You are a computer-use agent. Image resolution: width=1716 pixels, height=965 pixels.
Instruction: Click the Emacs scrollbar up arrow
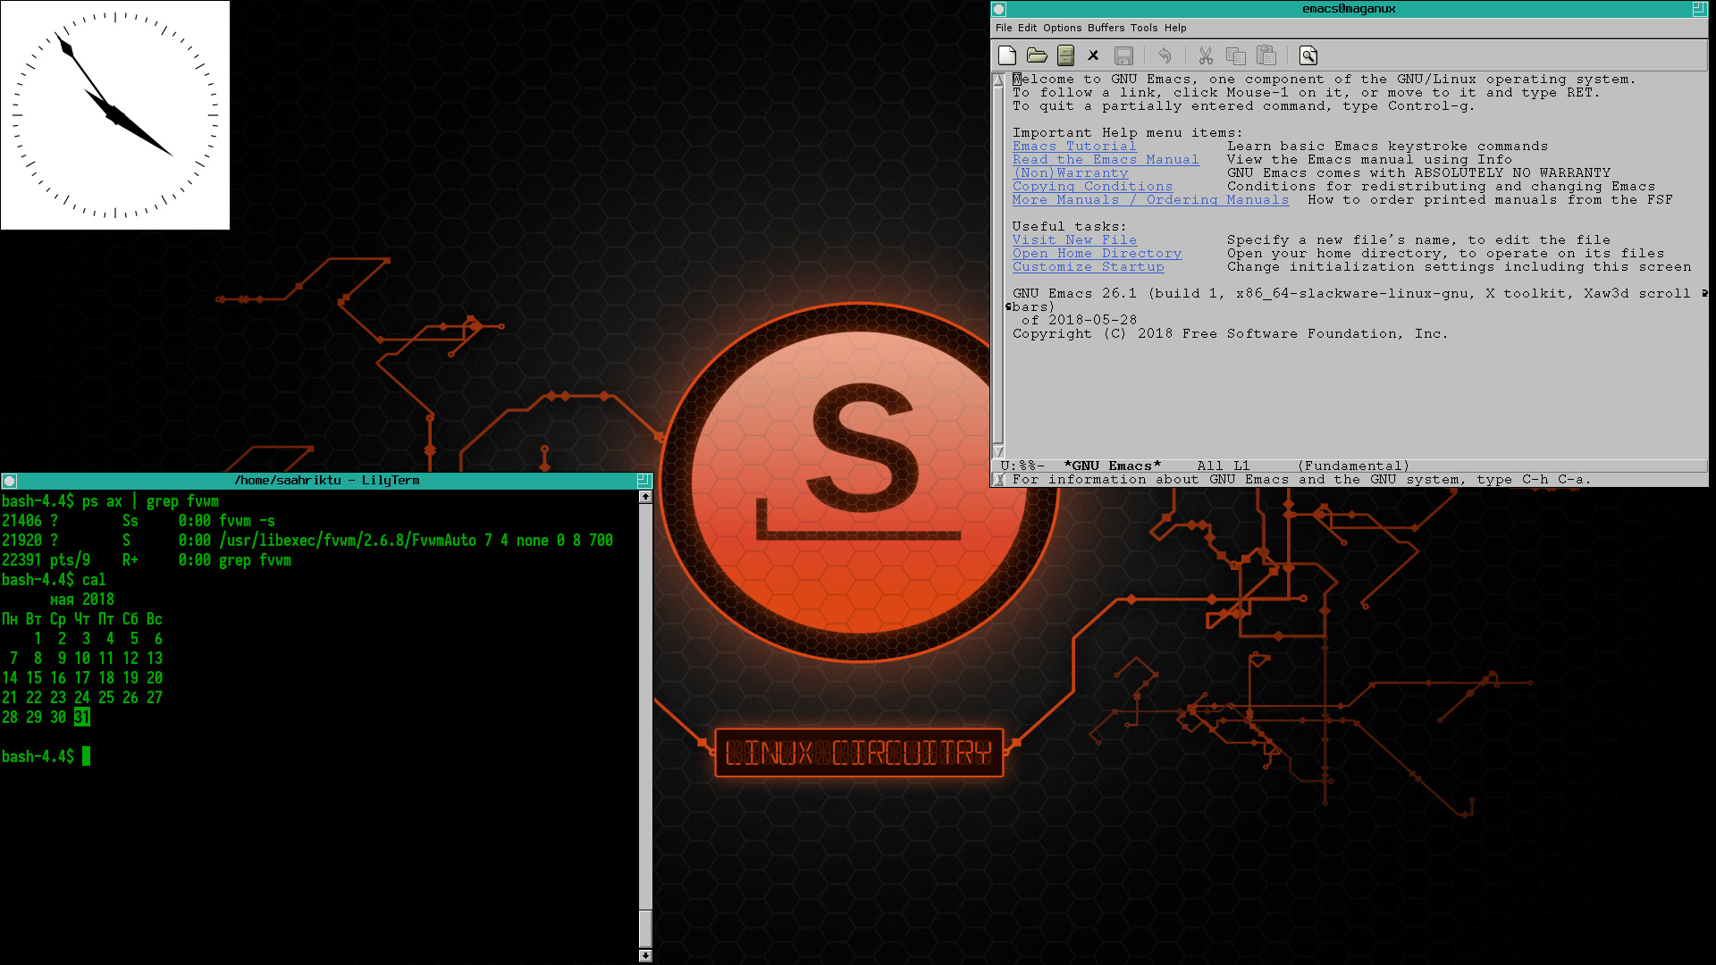(x=998, y=80)
